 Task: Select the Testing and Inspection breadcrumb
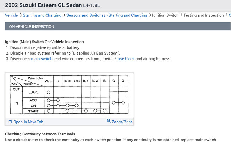204,15
